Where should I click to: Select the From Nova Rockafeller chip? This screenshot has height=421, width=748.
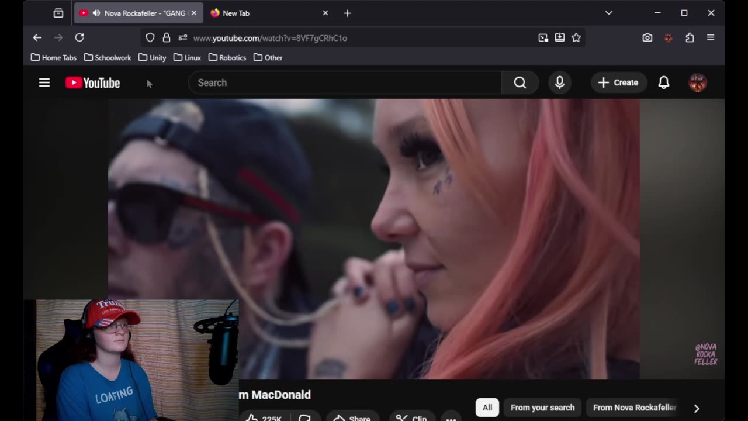click(634, 408)
